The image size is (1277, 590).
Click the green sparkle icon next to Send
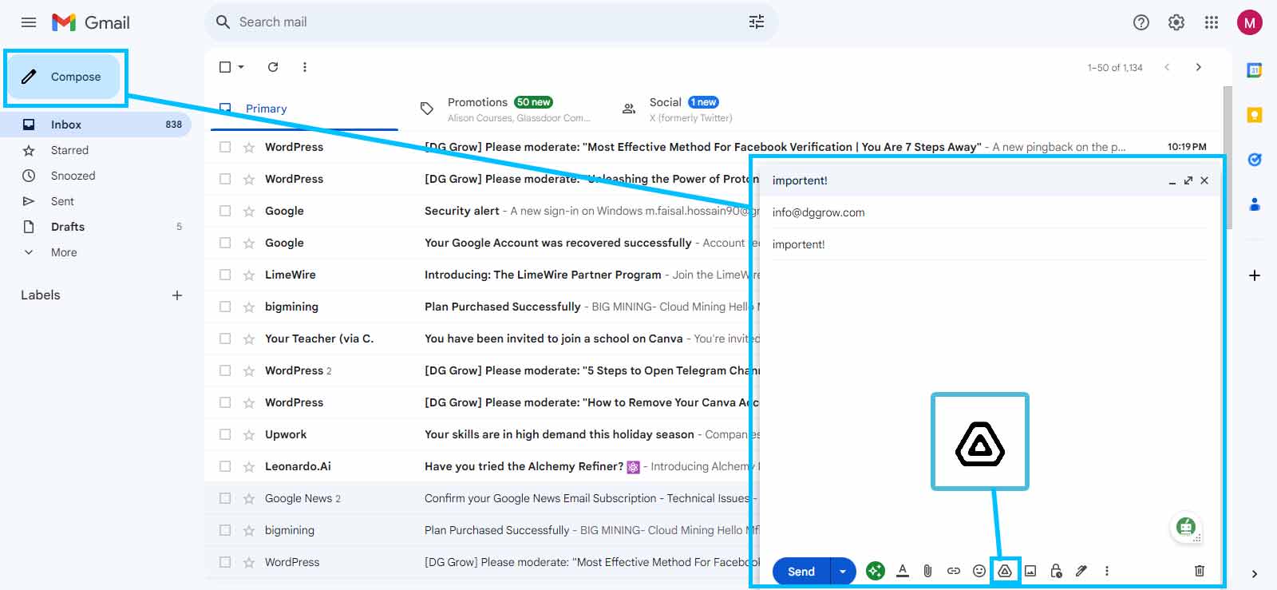coord(876,571)
